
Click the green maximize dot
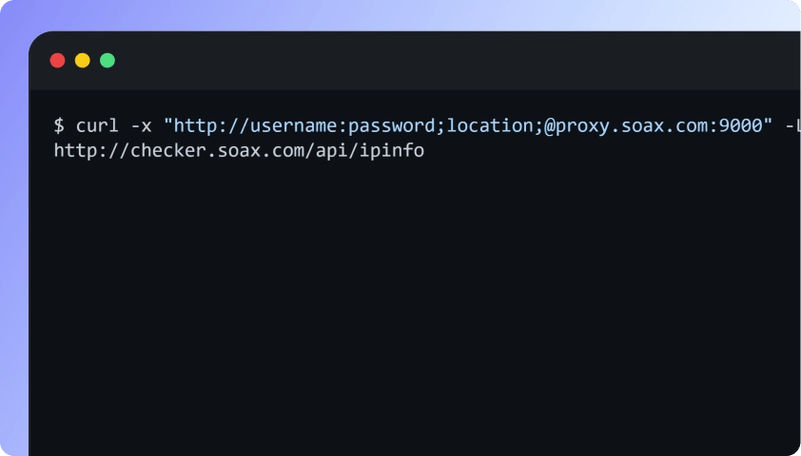107,61
